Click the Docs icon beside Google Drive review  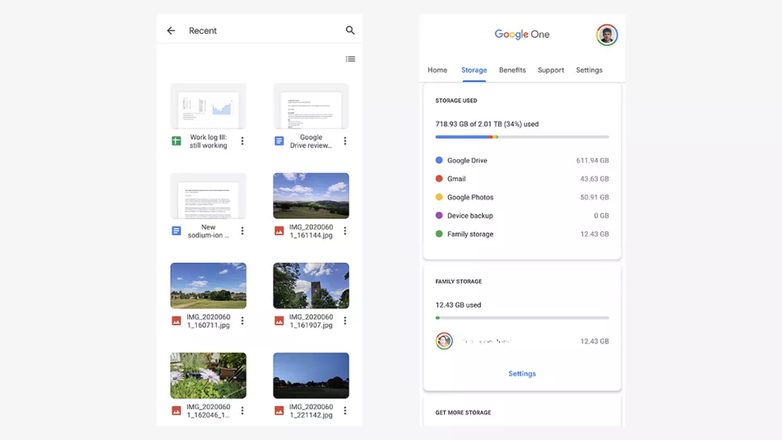coord(279,141)
